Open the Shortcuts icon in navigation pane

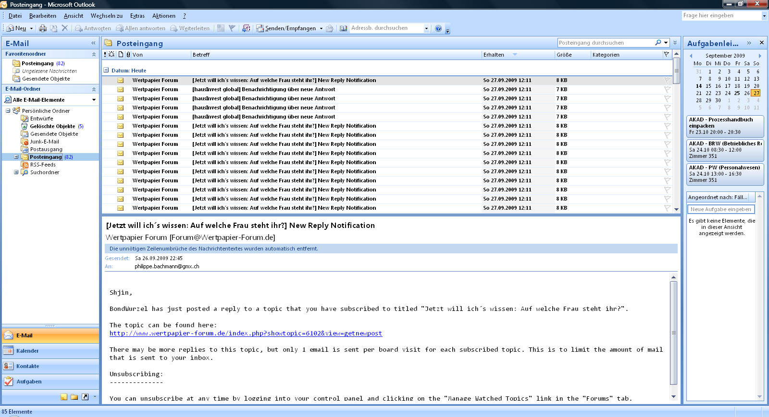[85, 397]
